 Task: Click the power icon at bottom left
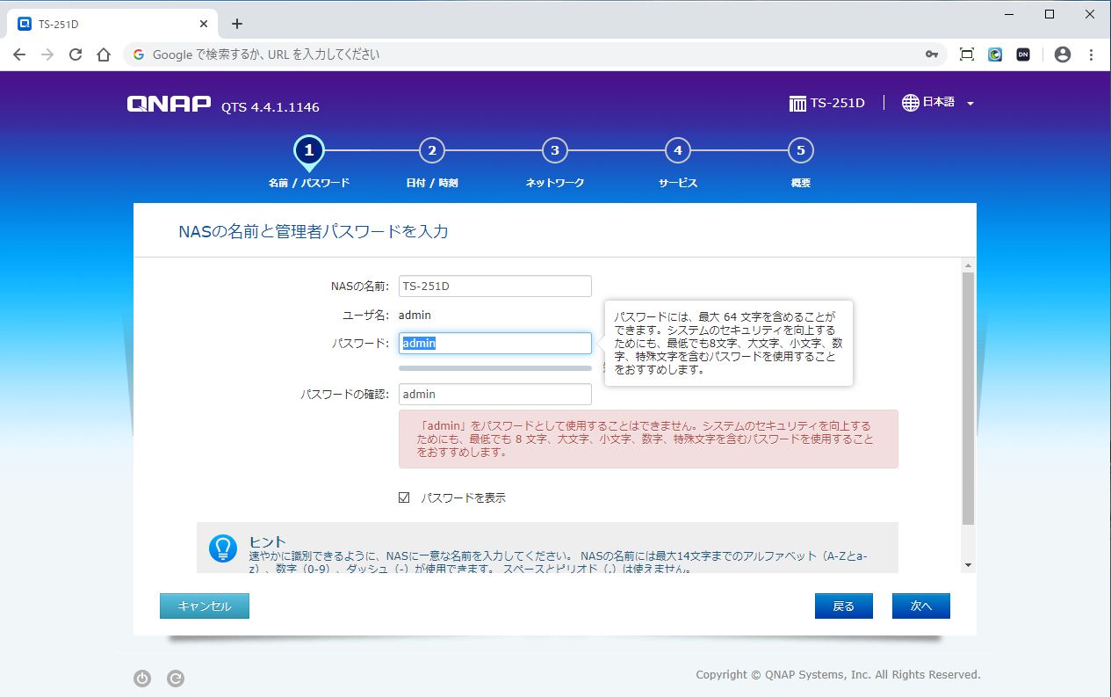click(x=142, y=678)
